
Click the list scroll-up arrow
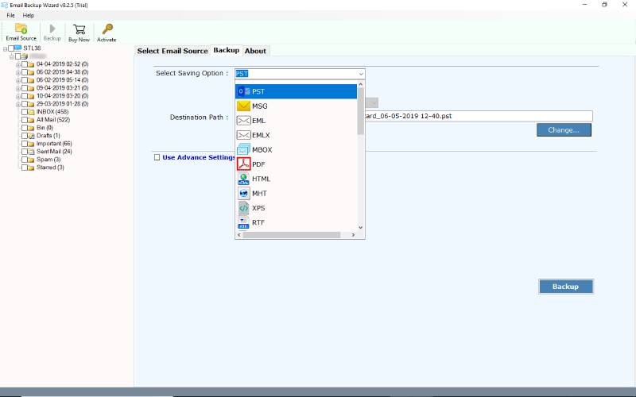click(361, 84)
